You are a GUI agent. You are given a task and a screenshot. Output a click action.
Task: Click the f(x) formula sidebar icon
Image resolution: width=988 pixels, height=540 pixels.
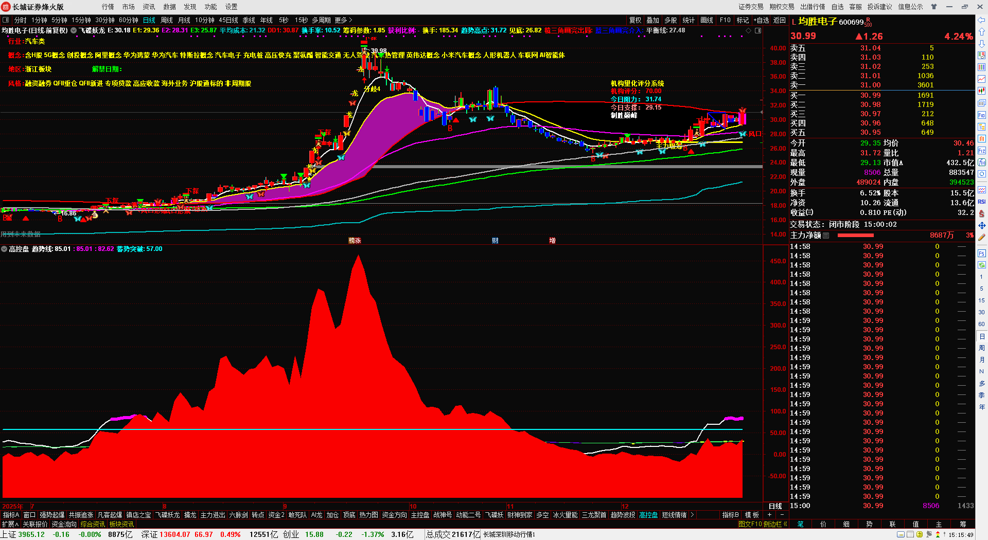[x=982, y=163]
